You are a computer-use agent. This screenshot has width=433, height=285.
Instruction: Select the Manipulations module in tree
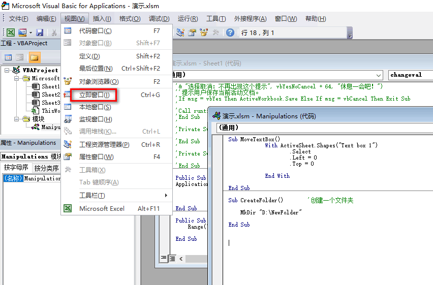46,127
